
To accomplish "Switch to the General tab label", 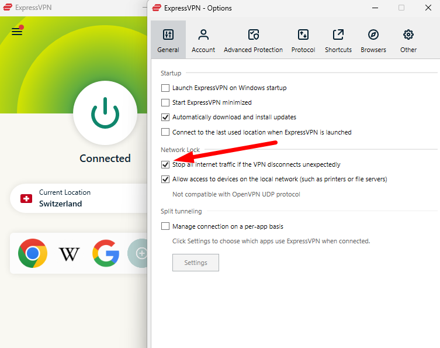I will (168, 50).
